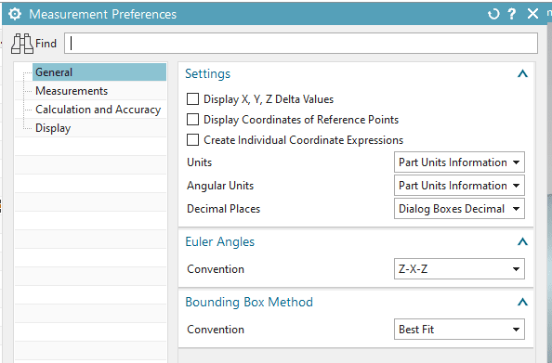Collapse the Bounding Box Method chevron
This screenshot has height=363, width=552.
[522, 302]
